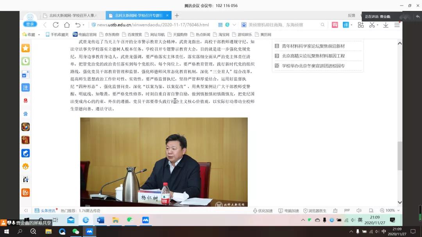Screen dimensions: 422x237
Task: Toggle page sound mute in status bar
Action: (x=359, y=211)
